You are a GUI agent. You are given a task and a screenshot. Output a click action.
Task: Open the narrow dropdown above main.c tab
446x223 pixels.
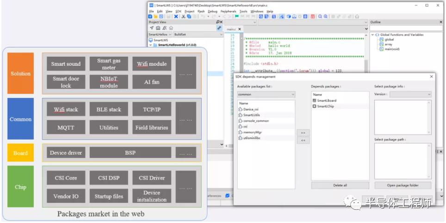pyautogui.click(x=241, y=22)
